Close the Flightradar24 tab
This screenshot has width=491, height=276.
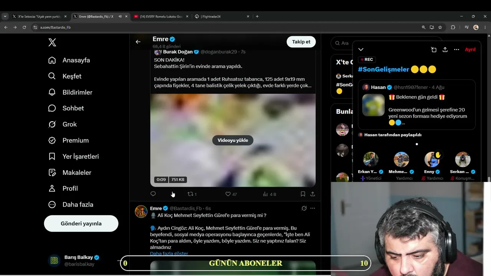point(248,16)
